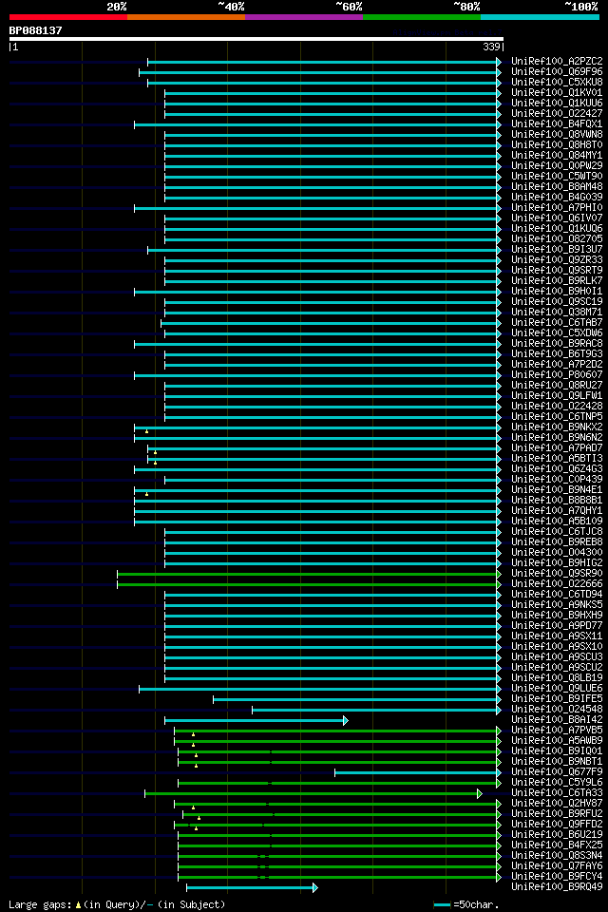
Task: Click the cyan ~100% identity legend segment
Action: tap(540, 17)
